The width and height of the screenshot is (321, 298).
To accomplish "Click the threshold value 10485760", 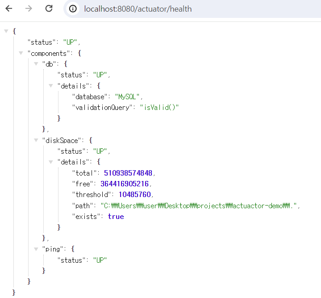I will (x=135, y=194).
